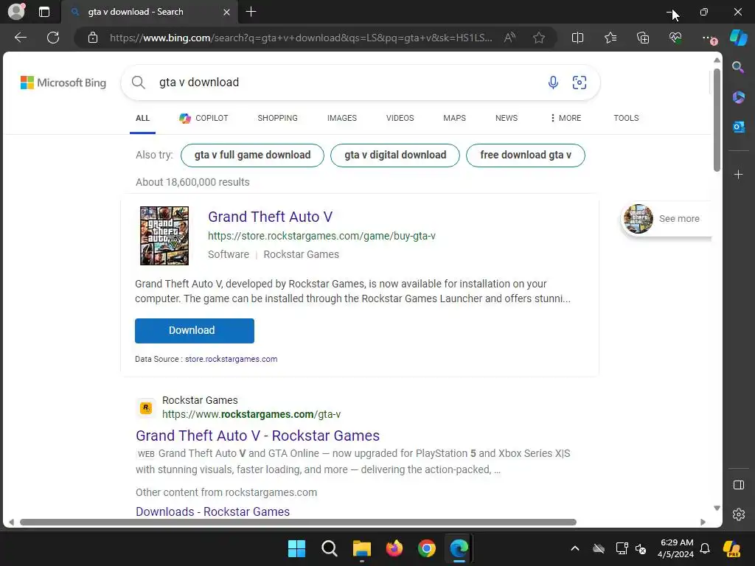Close the 'gta v download' tab
The width and height of the screenshot is (755, 566).
pyautogui.click(x=226, y=12)
